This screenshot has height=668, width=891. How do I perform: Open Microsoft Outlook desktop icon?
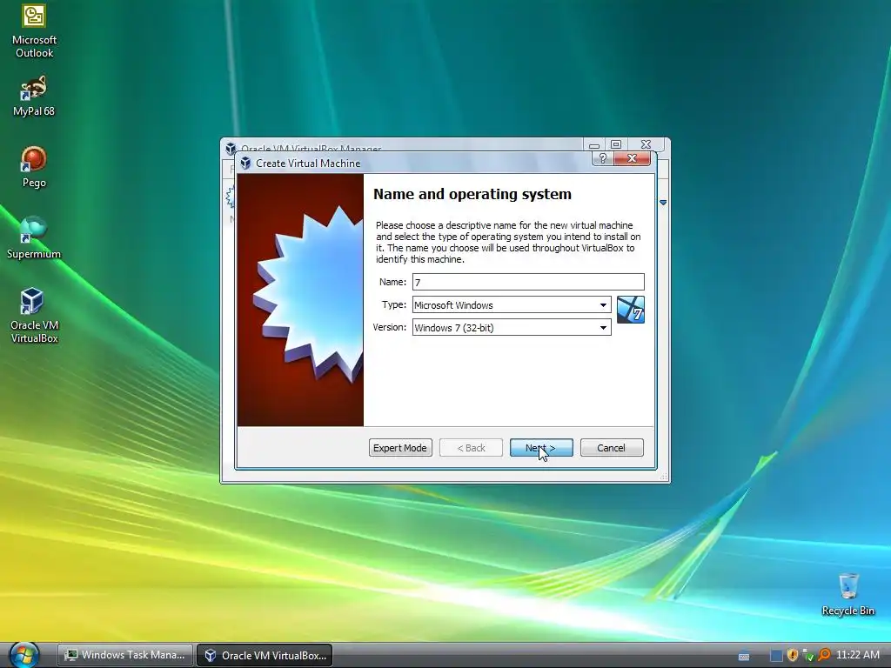click(34, 30)
